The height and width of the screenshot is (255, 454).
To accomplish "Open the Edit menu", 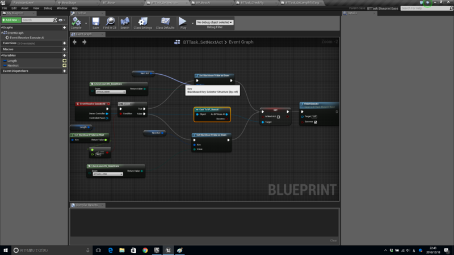I will tap(14, 8).
